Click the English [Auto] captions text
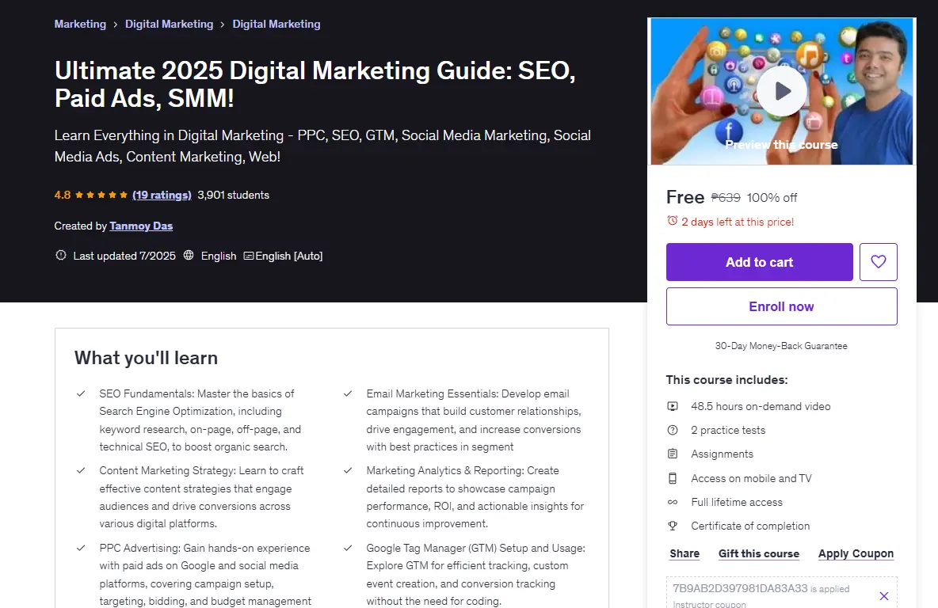The height and width of the screenshot is (608, 938). click(289, 256)
